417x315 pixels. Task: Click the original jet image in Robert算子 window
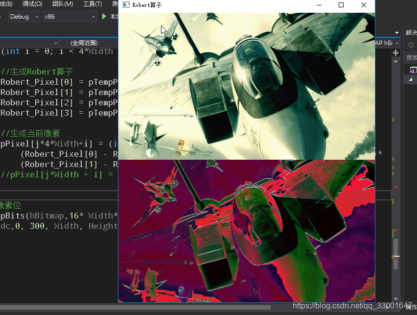click(247, 86)
